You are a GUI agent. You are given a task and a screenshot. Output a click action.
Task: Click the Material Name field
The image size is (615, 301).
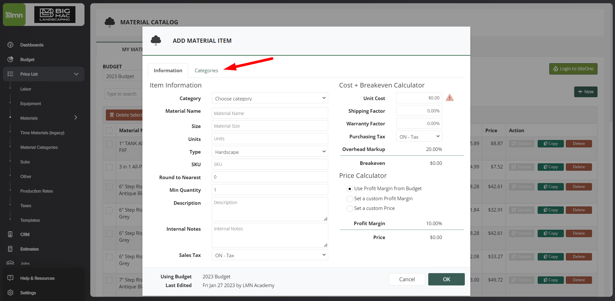(270, 113)
